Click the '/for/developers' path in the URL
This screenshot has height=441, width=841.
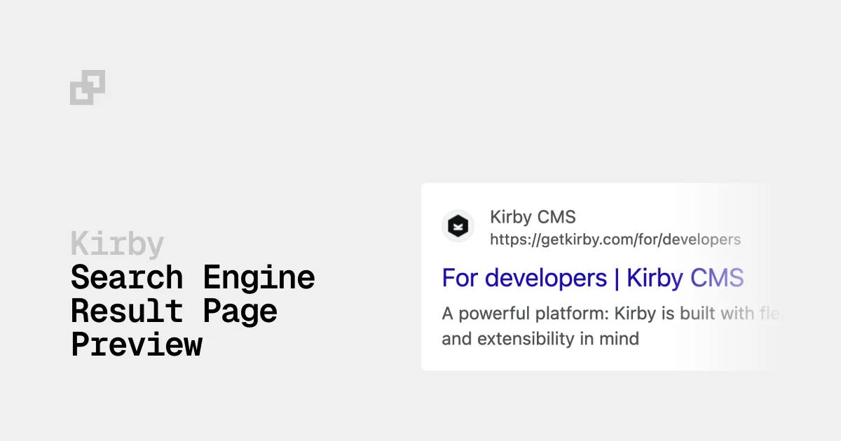[x=690, y=240]
